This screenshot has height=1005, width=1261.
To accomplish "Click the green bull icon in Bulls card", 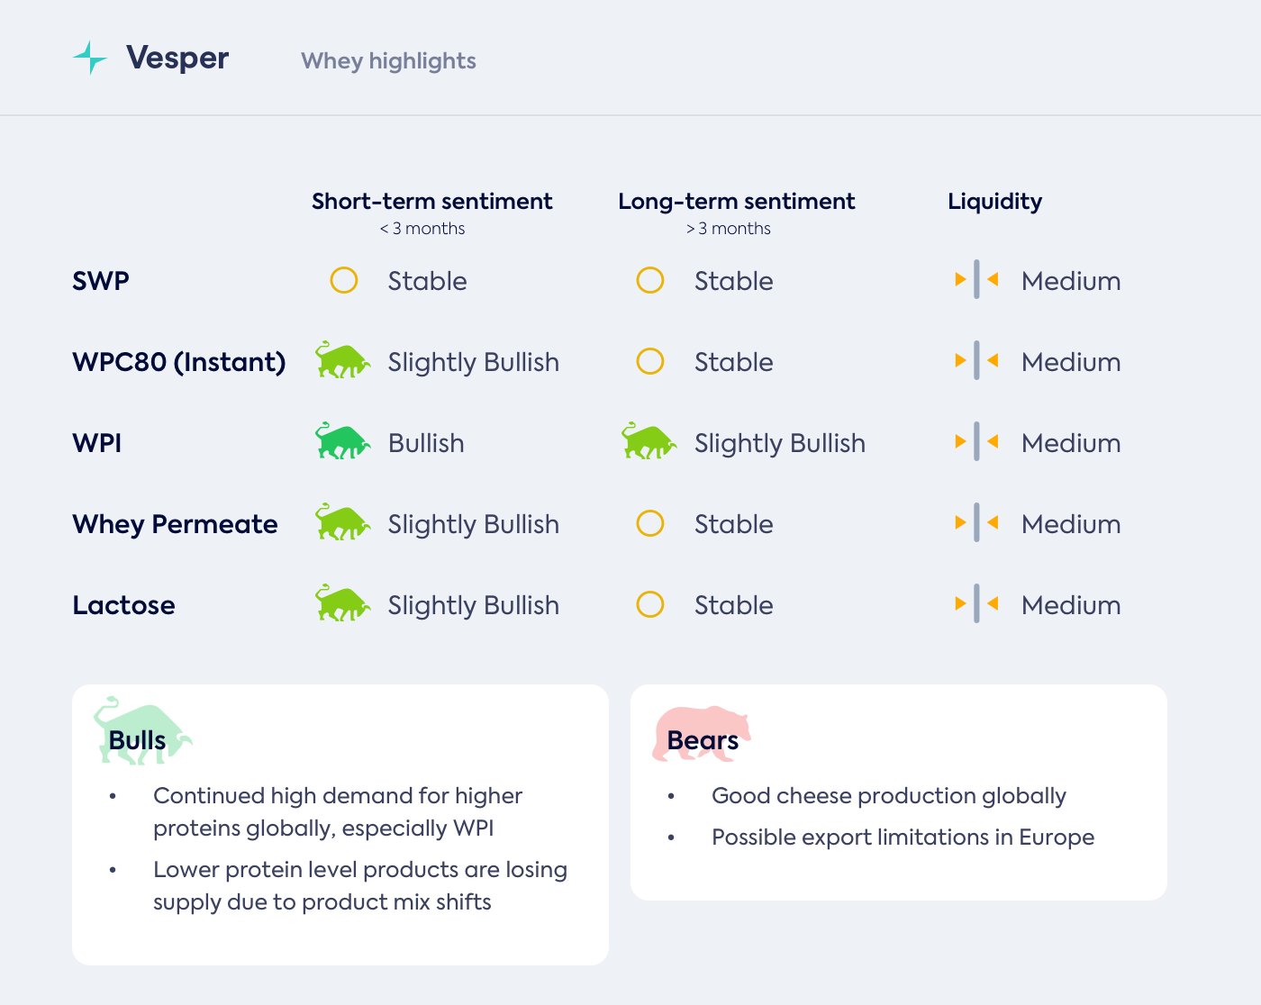I will pyautogui.click(x=141, y=731).
